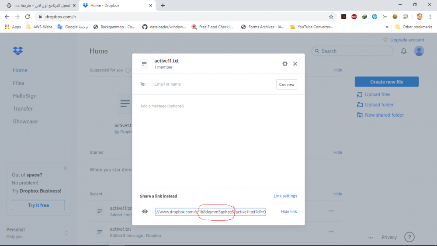Click the file icon in dialog header
Screen dimensions: 437x246
click(144, 64)
